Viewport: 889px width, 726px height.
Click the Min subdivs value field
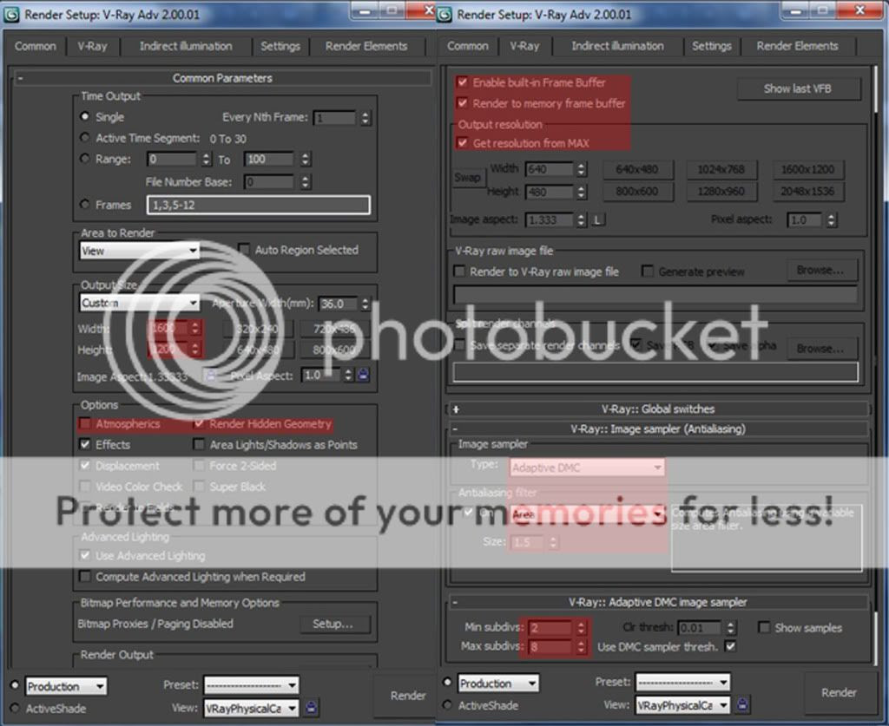point(550,627)
